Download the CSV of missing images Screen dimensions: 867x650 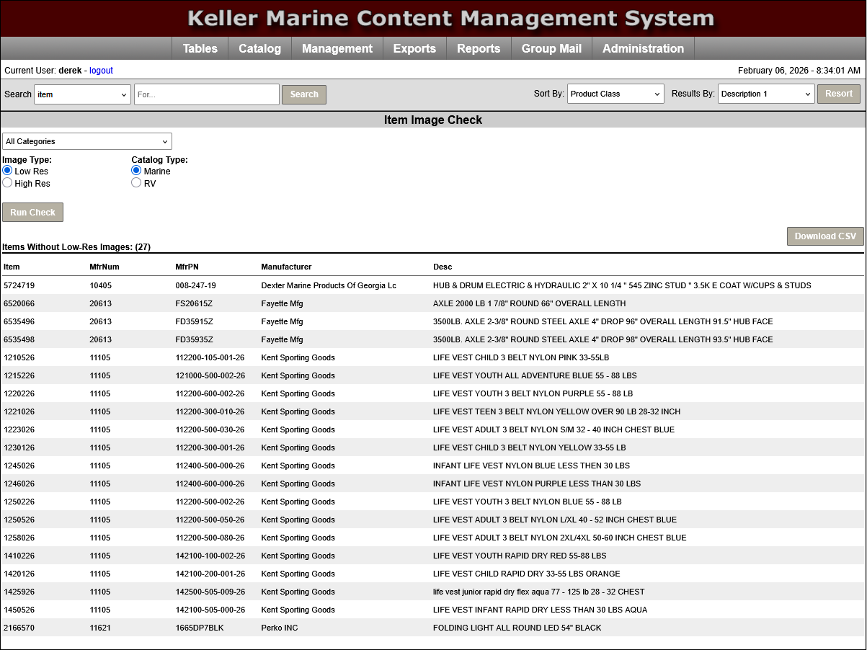(825, 236)
